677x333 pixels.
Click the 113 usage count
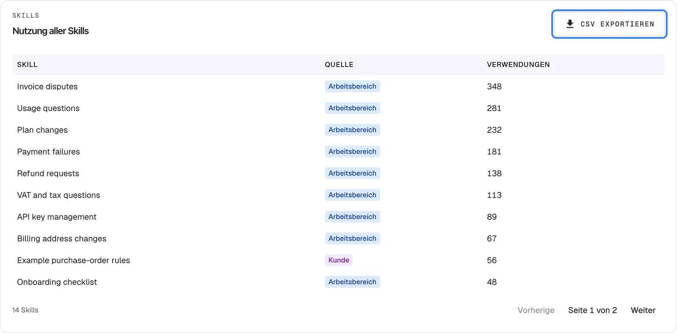click(x=494, y=195)
